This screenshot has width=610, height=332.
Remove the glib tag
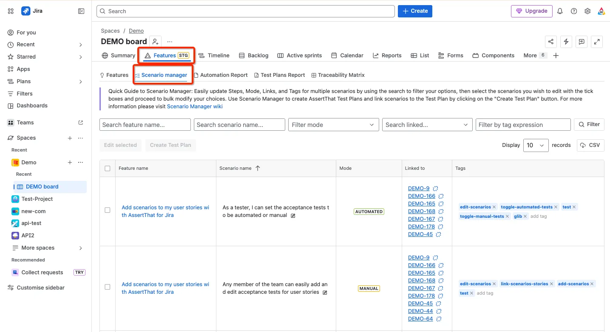525,217
